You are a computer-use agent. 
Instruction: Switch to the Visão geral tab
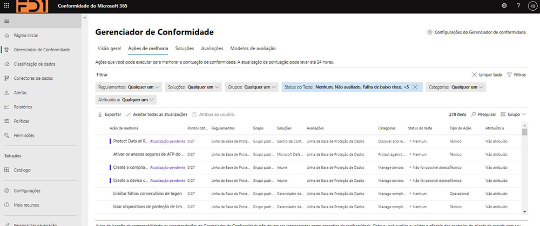pos(109,49)
